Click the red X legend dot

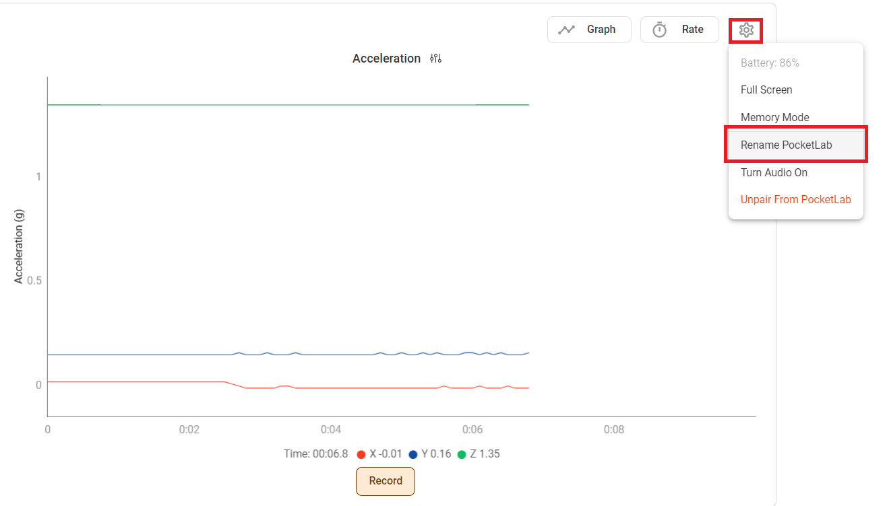pyautogui.click(x=361, y=454)
